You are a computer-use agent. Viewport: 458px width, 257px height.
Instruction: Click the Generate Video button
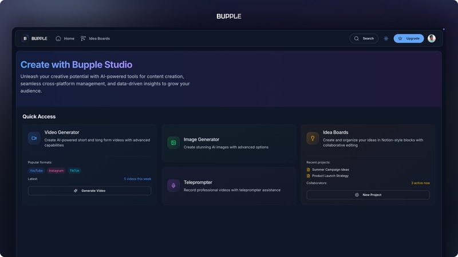89,191
